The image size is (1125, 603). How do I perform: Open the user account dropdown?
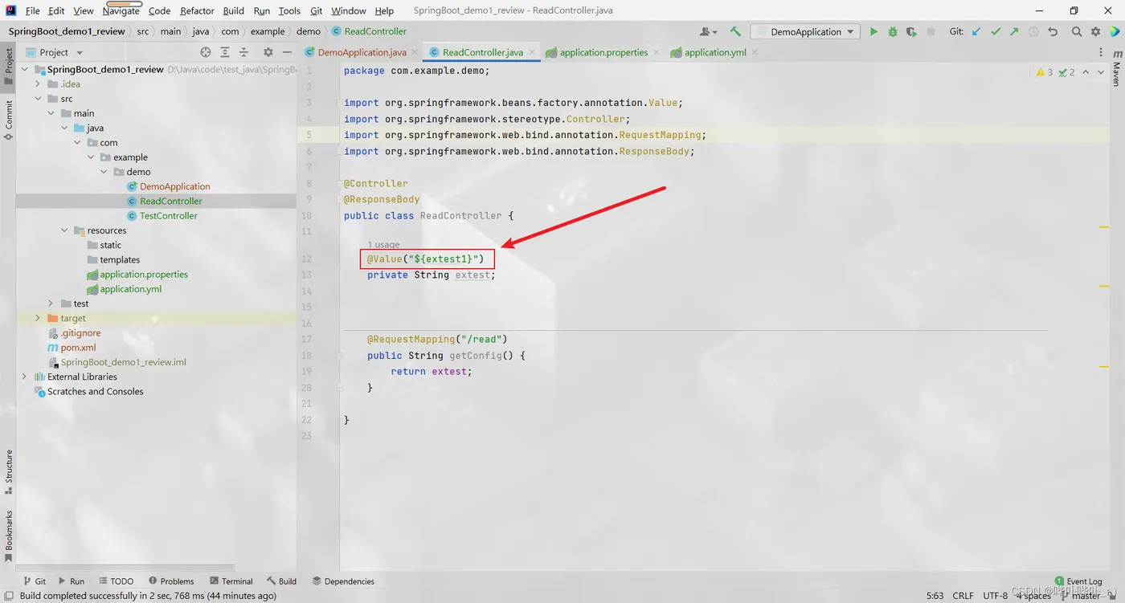[708, 31]
